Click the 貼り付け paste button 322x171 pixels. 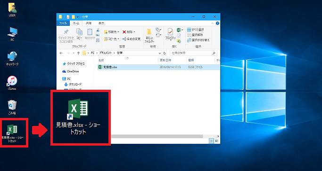[x=90, y=34]
